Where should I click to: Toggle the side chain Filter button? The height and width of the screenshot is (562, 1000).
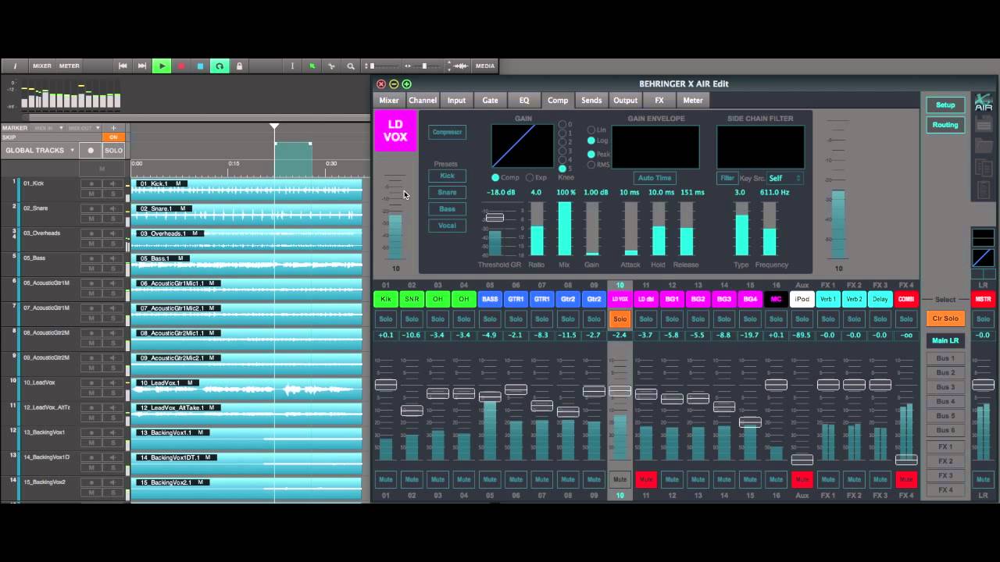click(727, 178)
